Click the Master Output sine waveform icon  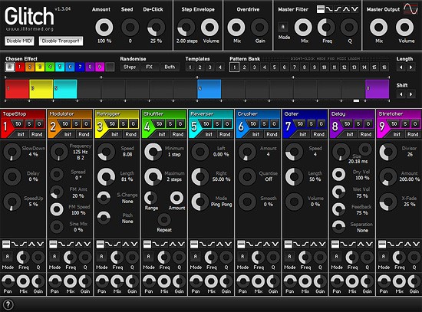pyautogui.click(x=410, y=9)
